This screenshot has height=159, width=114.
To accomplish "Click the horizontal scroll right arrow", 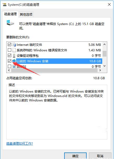I will coord(100,70).
